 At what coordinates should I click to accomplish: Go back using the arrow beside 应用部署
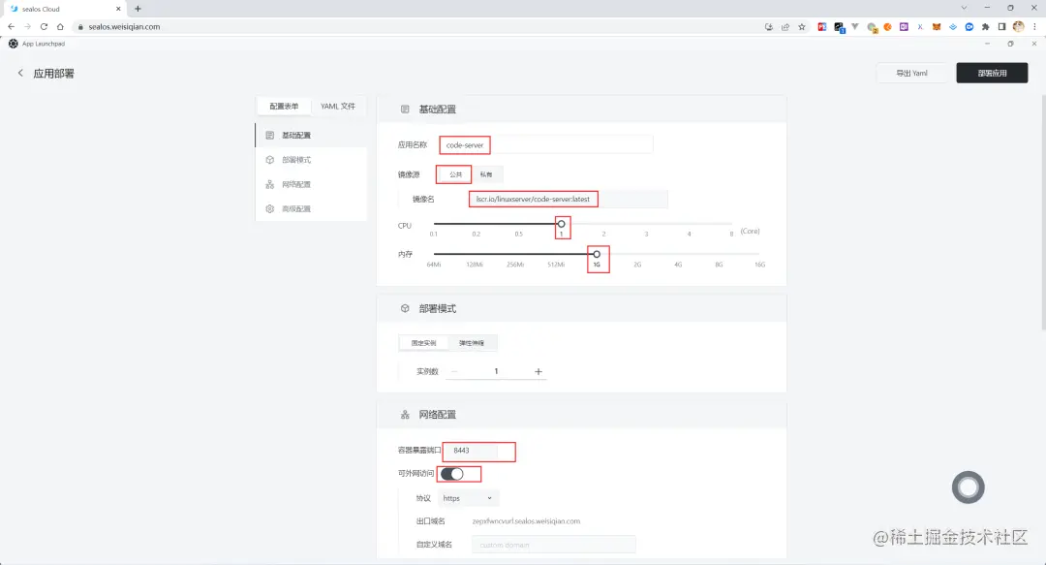20,73
